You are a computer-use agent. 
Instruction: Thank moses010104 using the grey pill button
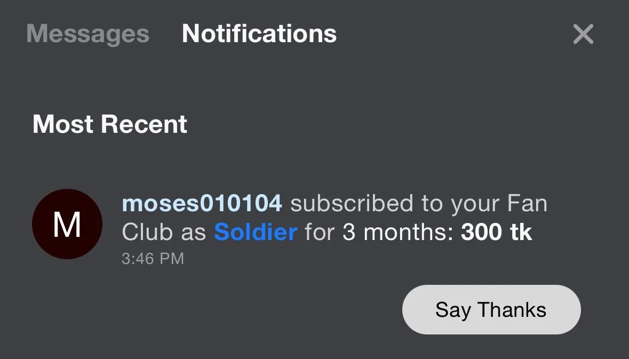491,310
